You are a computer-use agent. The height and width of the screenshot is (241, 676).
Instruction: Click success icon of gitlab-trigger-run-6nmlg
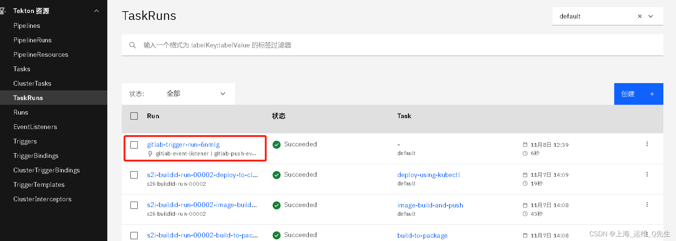[x=277, y=145]
